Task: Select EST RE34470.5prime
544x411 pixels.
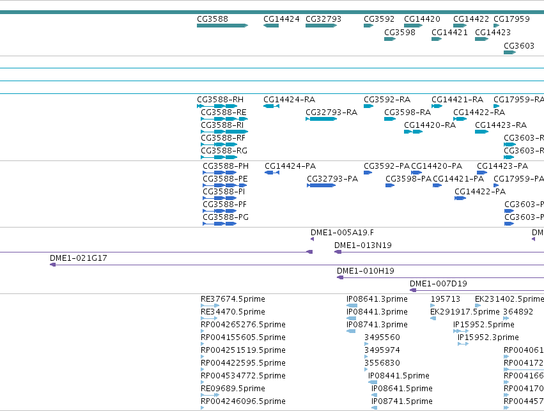Action: pos(233,312)
